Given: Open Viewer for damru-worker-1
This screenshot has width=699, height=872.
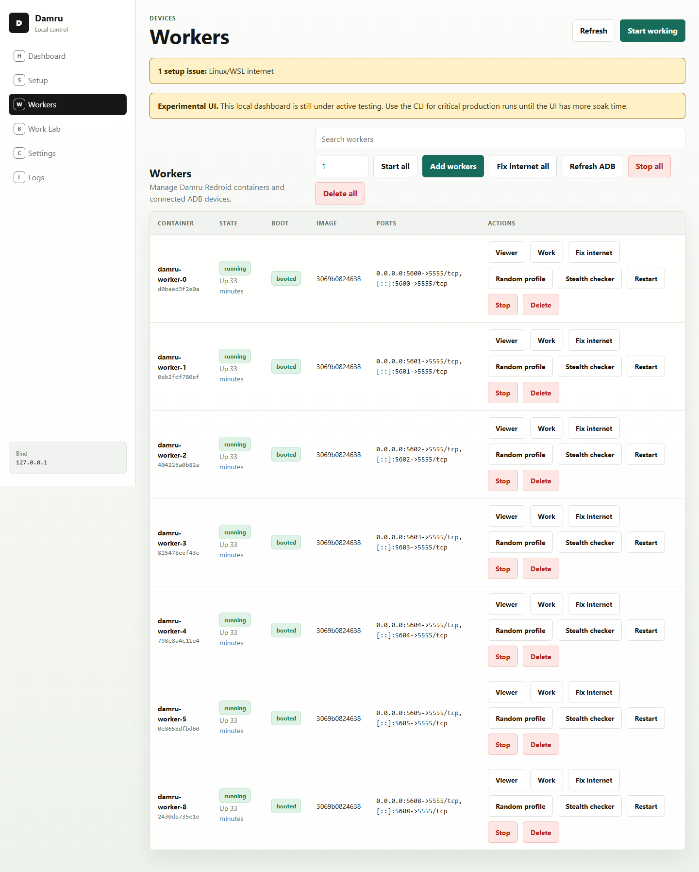Looking at the screenshot, I should (x=506, y=341).
